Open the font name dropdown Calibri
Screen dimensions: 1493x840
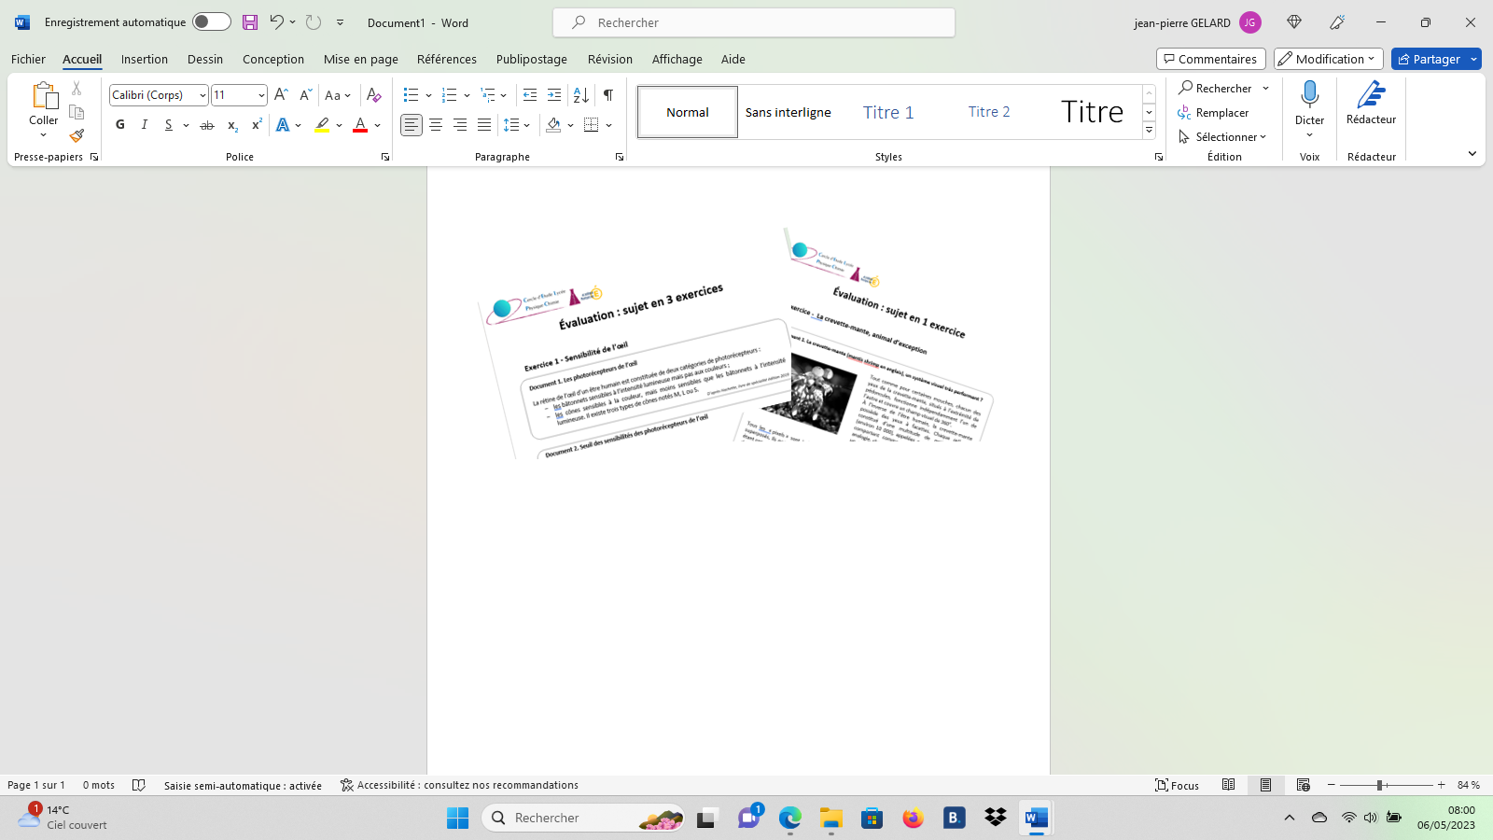(202, 95)
